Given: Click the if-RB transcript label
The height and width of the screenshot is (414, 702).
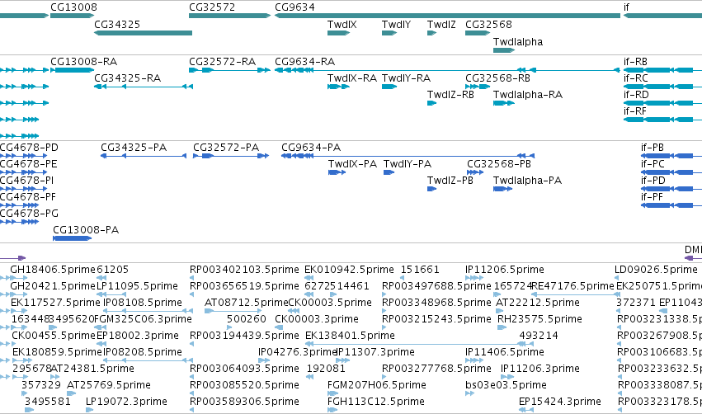Looking at the screenshot, I should [635, 61].
